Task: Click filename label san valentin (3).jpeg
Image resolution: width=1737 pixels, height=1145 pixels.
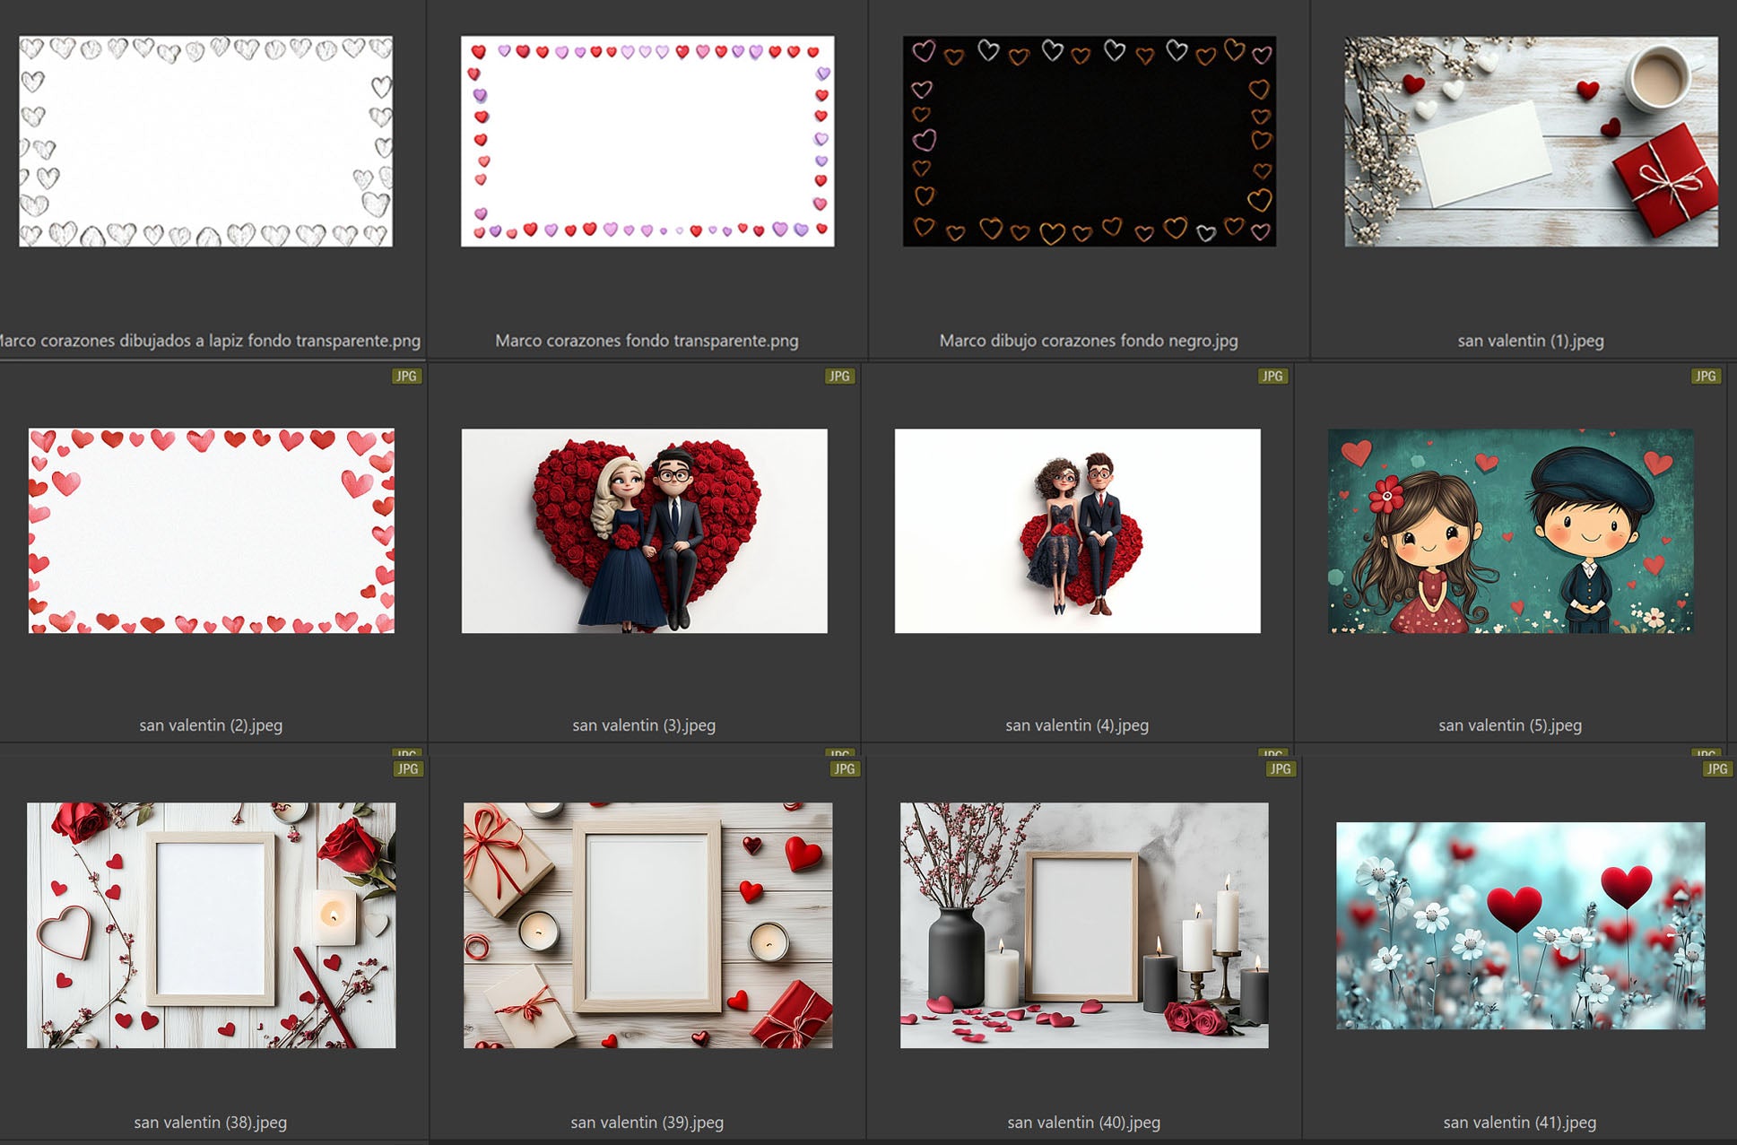Action: coord(644,724)
